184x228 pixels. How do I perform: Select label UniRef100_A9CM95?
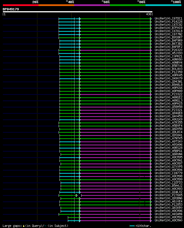(x=168, y=157)
